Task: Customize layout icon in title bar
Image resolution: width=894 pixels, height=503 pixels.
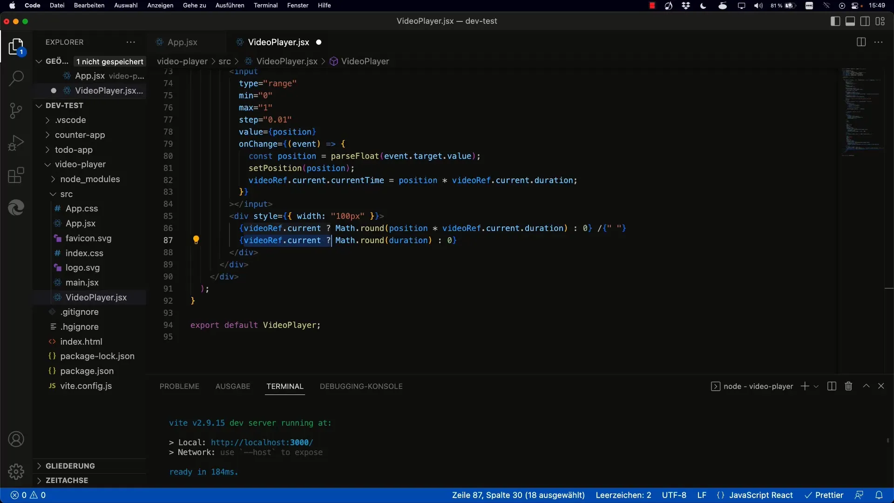Action: point(880,21)
